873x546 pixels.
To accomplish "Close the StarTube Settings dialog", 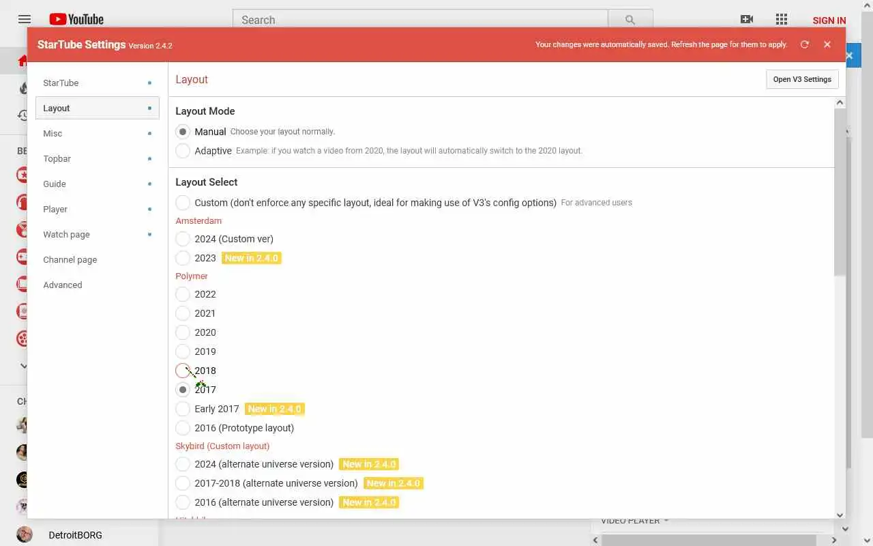I will 827,44.
